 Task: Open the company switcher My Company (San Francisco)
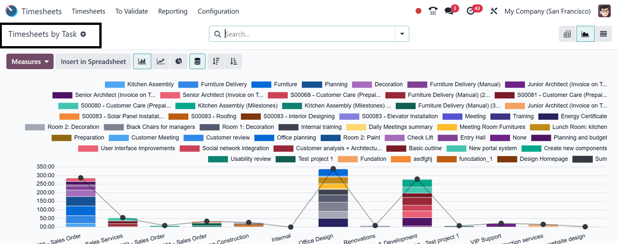pyautogui.click(x=547, y=11)
